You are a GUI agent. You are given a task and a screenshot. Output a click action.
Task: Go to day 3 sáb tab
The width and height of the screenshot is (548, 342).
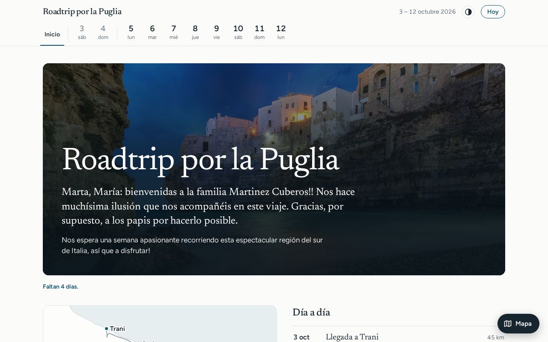click(82, 32)
